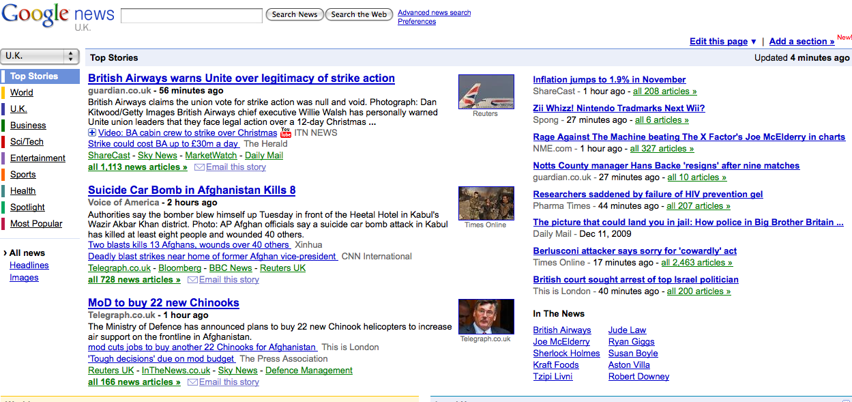Click Aston Villa in In The News

tap(629, 365)
